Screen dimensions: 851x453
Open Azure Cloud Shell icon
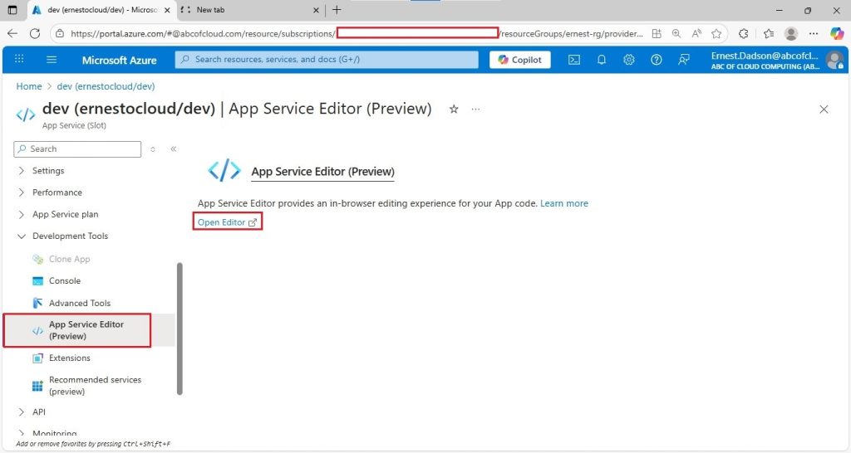coord(573,60)
